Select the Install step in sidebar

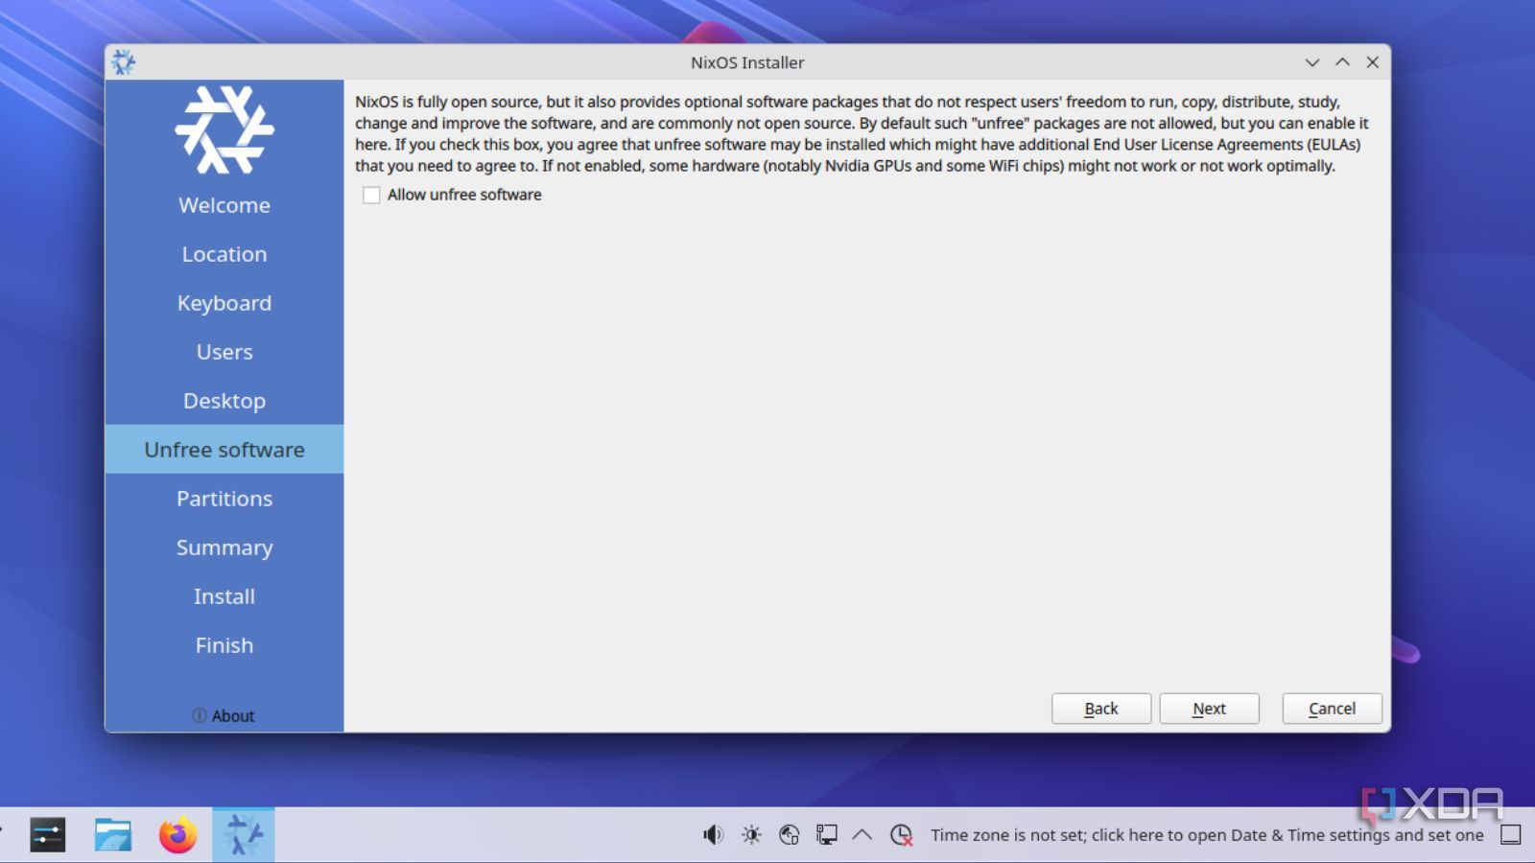[x=224, y=596]
